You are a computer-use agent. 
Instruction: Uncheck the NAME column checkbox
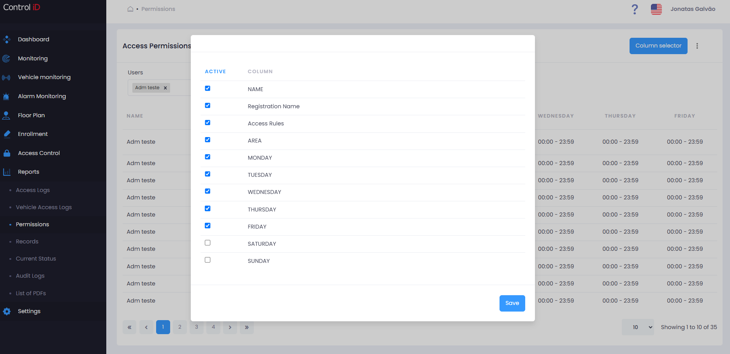208,88
